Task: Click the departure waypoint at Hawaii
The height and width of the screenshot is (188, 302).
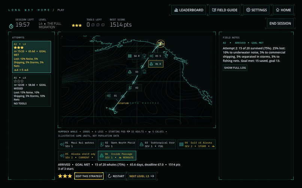Action: click(113, 109)
